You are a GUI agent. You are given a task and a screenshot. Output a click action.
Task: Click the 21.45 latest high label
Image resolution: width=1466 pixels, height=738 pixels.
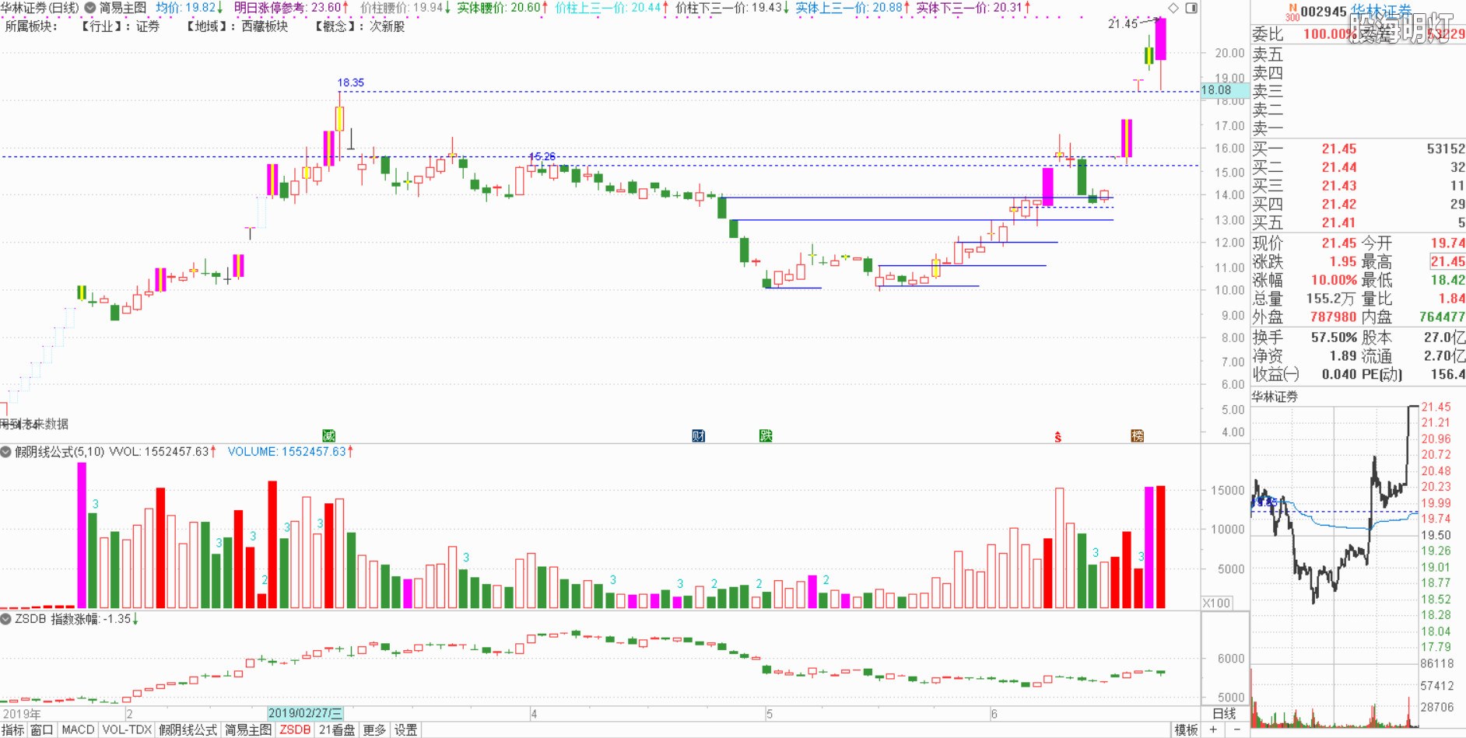coord(1123,24)
